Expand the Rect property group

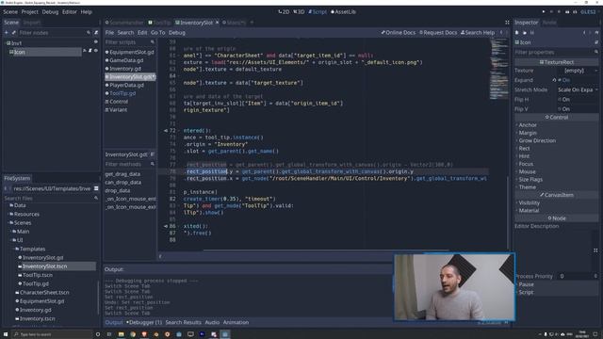(524, 148)
